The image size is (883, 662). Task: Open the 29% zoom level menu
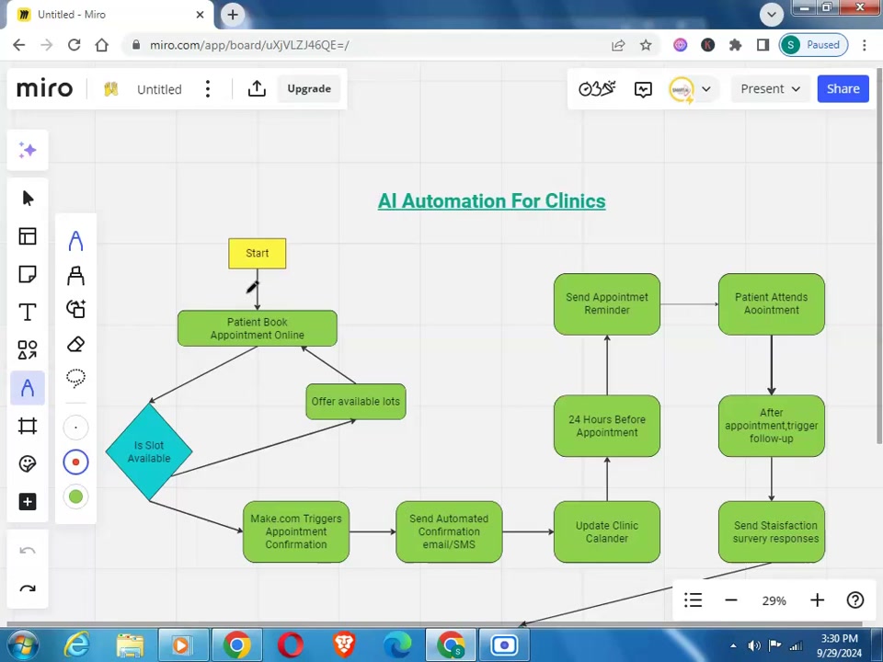[774, 600]
